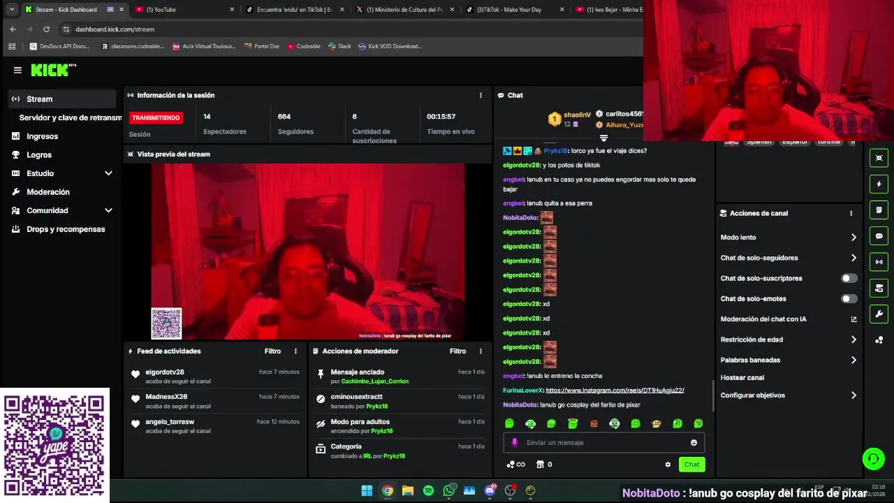Reload the page with browser refresh button
The width and height of the screenshot is (894, 503).
46,29
